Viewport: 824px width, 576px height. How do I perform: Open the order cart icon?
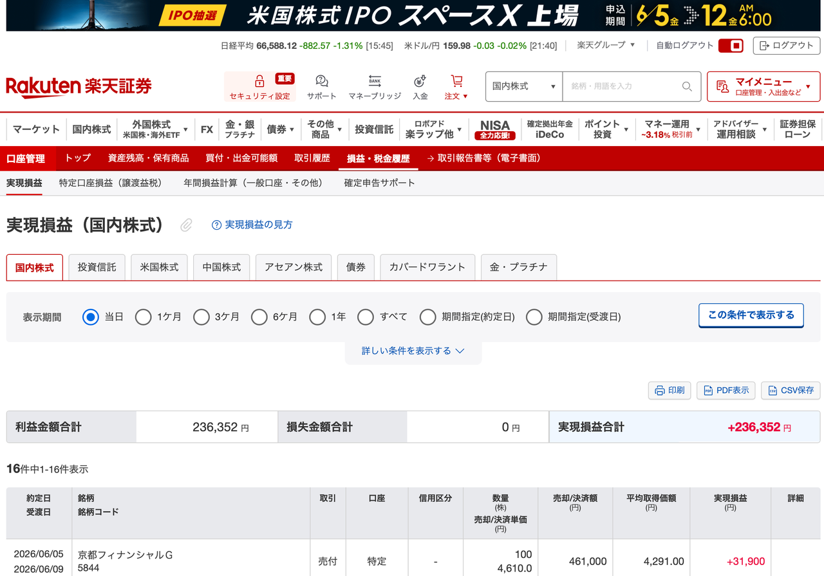click(456, 81)
